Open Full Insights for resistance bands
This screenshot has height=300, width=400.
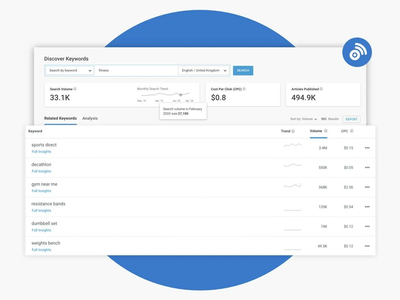(x=42, y=211)
